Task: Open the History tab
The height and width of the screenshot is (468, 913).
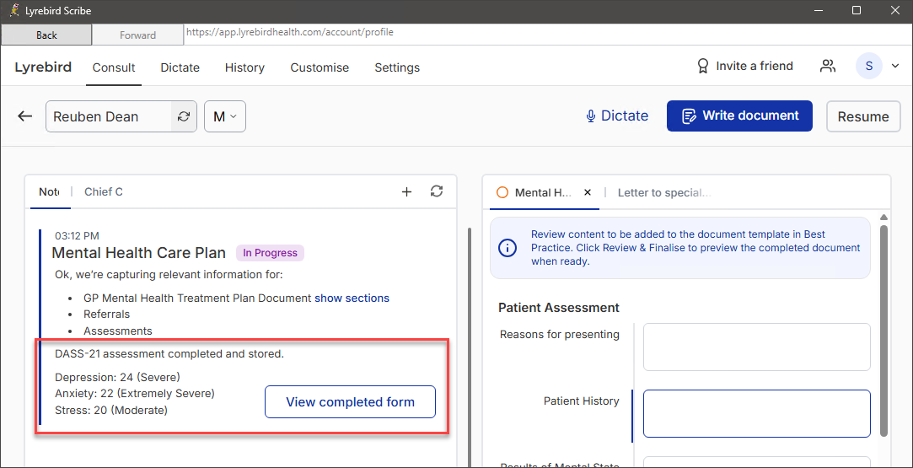Action: [x=244, y=67]
